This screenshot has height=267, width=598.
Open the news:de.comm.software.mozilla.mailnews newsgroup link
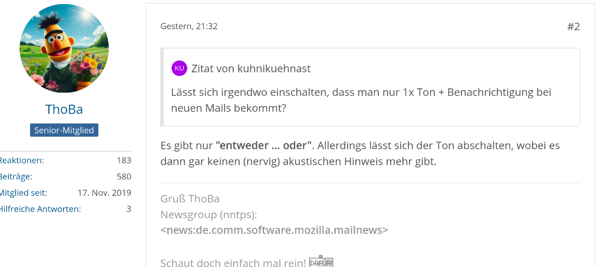pyautogui.click(x=274, y=230)
